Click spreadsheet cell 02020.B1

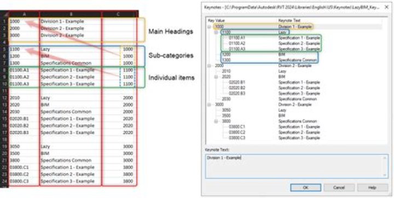[24, 119]
